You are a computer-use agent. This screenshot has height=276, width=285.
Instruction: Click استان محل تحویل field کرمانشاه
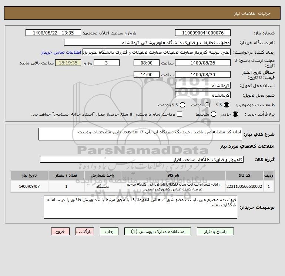(203, 85)
